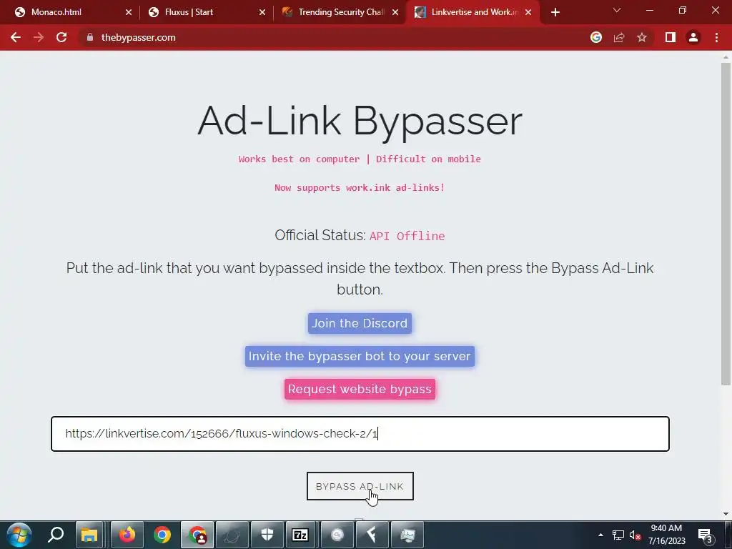The width and height of the screenshot is (732, 549).
Task: Open the Chrome three-dot menu
Action: click(x=716, y=37)
